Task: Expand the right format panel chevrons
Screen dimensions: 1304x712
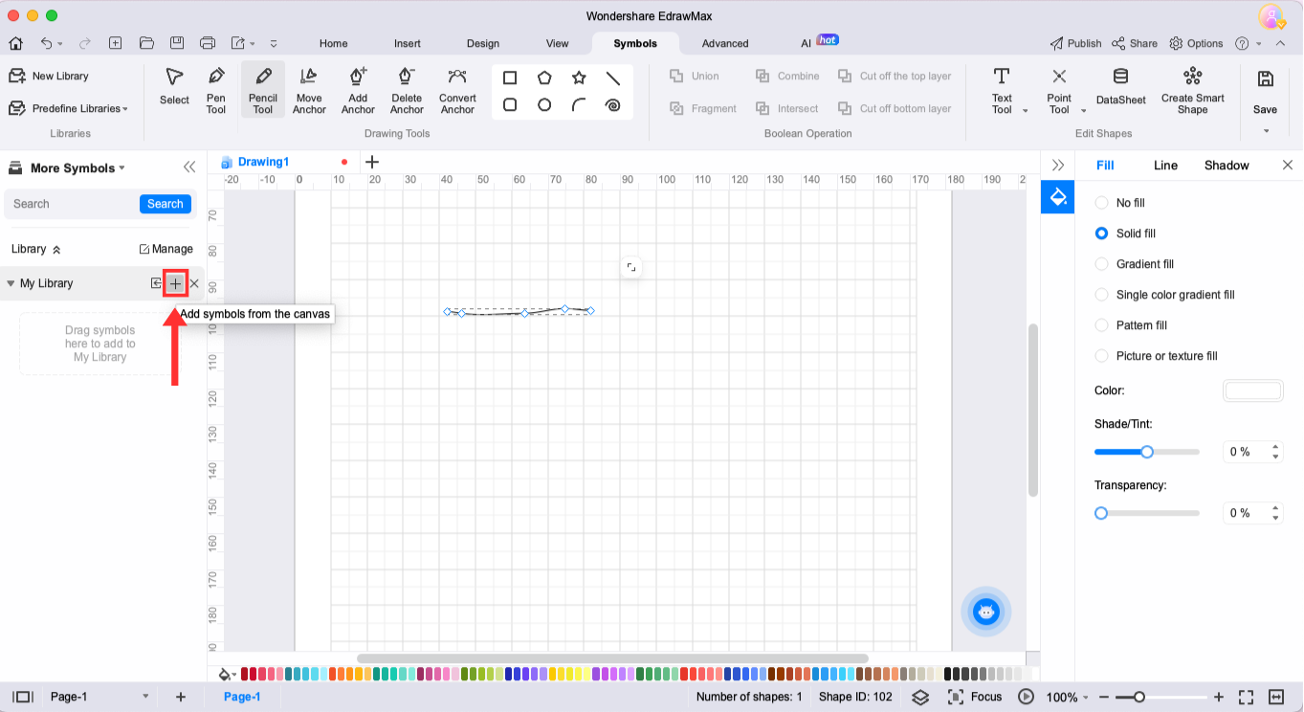Action: pos(1058,166)
